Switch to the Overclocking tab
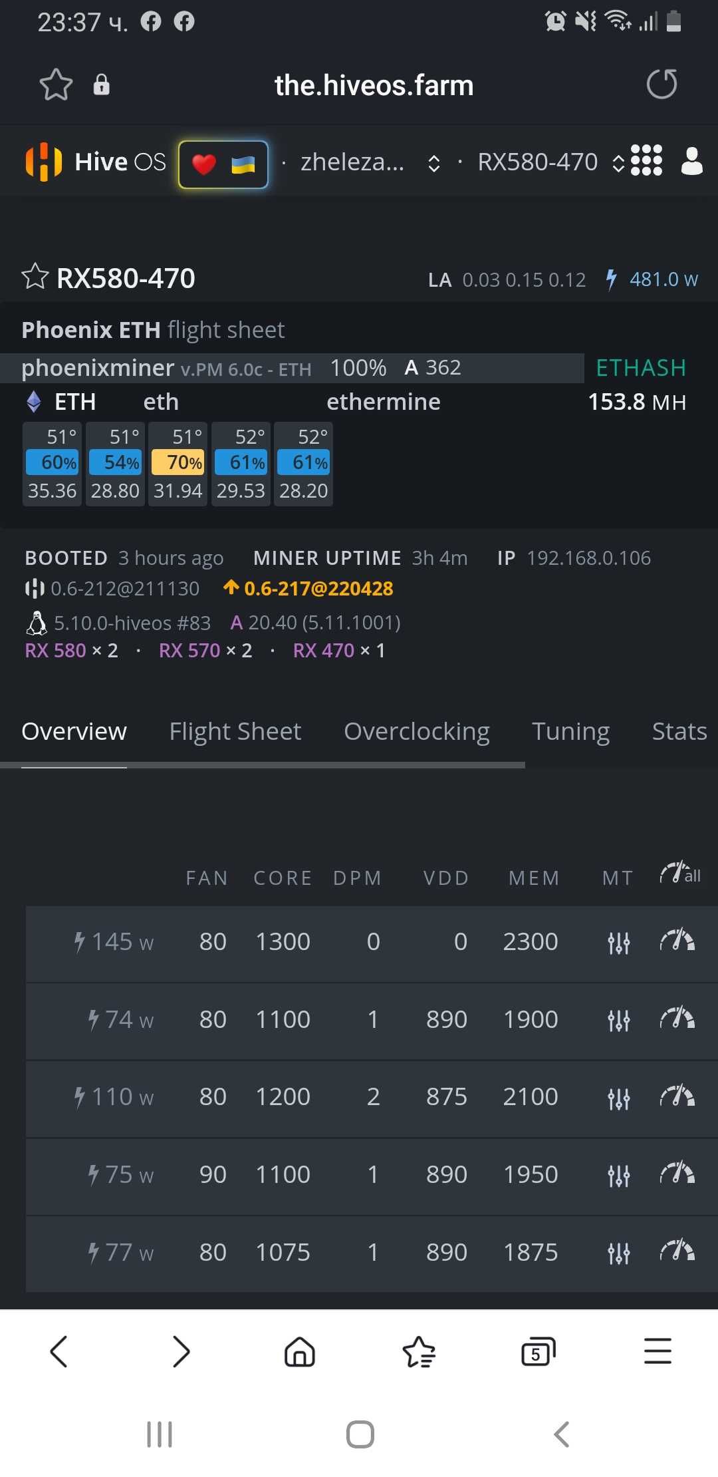Screen dimensions: 718x1477 (417, 731)
